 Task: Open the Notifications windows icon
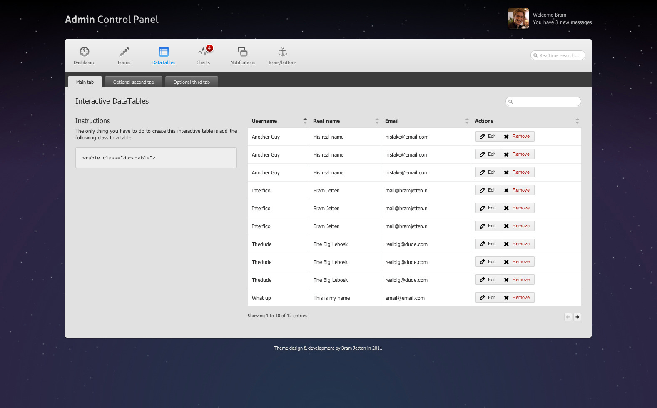click(243, 52)
